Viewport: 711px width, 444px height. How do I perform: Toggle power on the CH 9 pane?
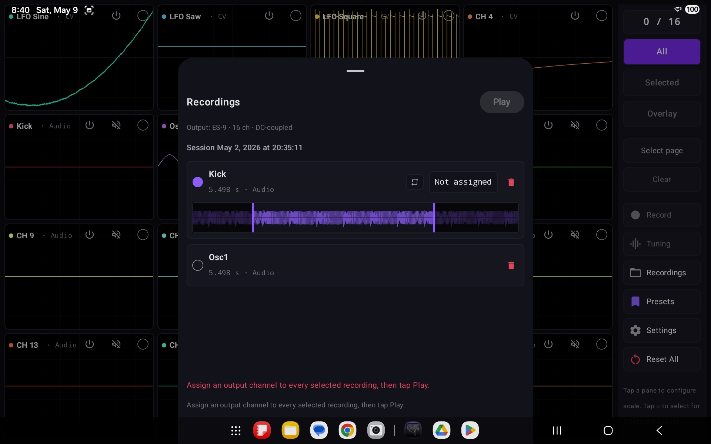(90, 235)
